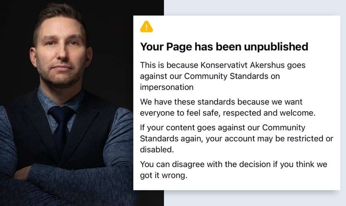Click 'everyone to feel safe, respected and welcome' line
This screenshot has height=206, width=346.
point(228,113)
